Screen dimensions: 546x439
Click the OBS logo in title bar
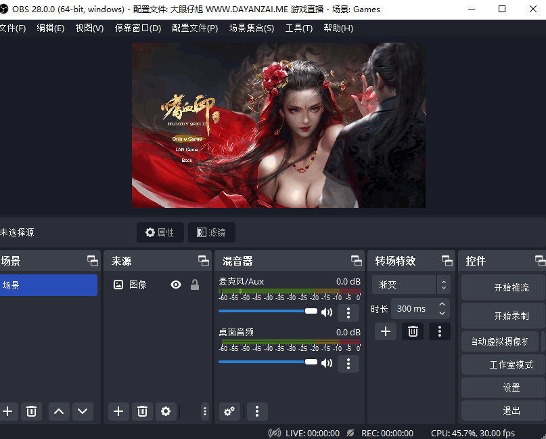click(x=3, y=9)
